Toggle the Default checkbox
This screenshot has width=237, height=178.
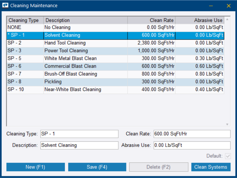pyautogui.click(x=228, y=156)
